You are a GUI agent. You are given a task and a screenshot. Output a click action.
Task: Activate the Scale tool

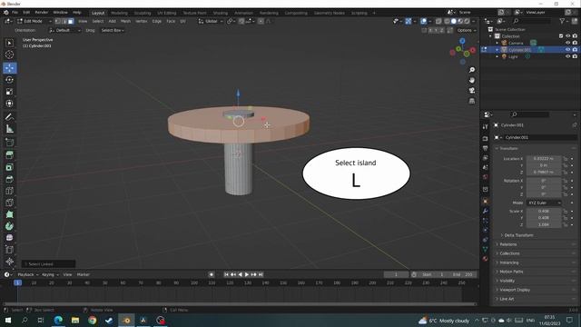(10, 92)
